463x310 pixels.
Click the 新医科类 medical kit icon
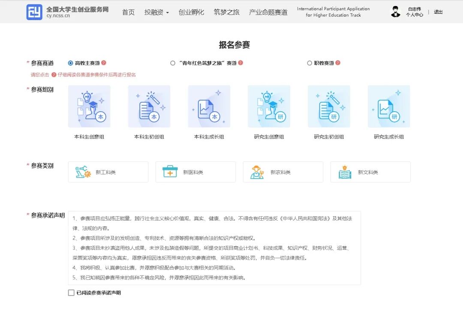(170, 171)
